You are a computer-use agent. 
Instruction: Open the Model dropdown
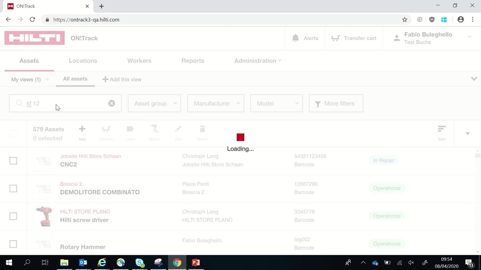[x=276, y=103]
